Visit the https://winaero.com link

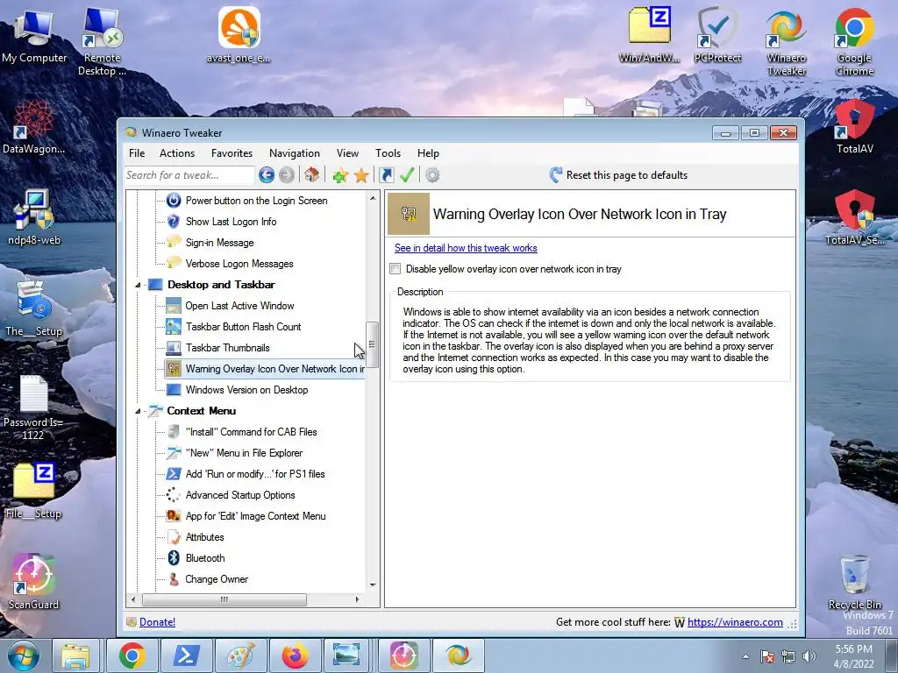[735, 622]
